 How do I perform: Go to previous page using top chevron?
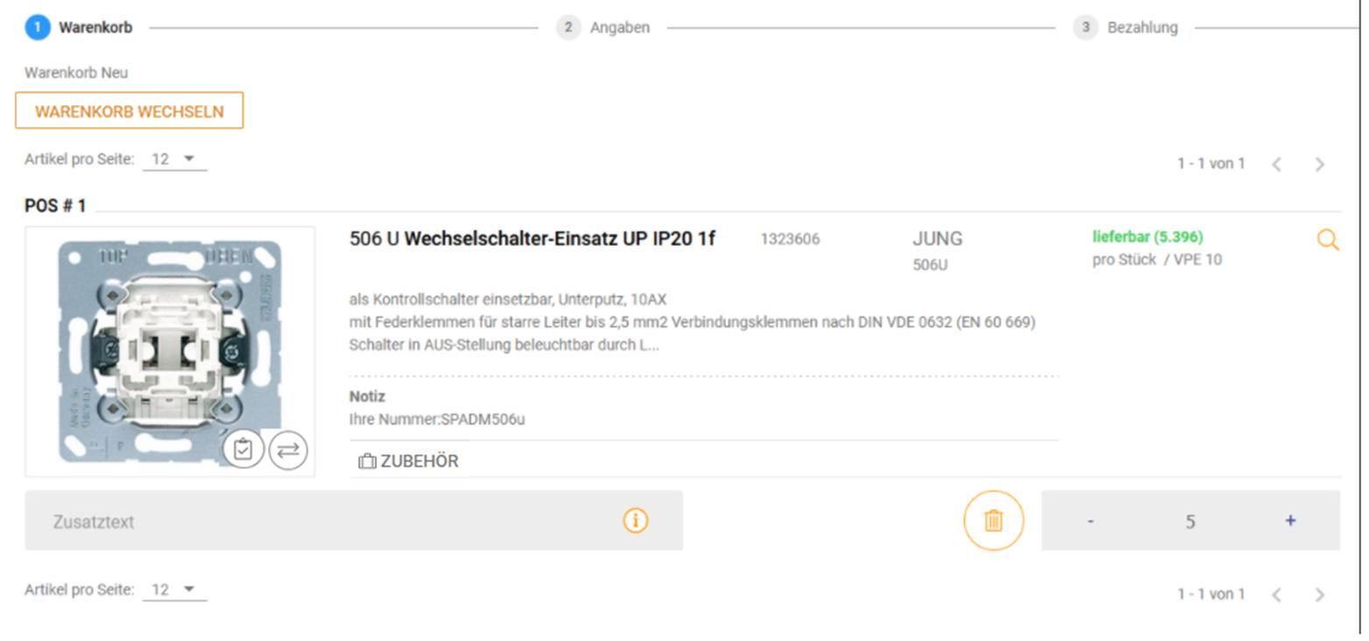pyautogui.click(x=1277, y=165)
